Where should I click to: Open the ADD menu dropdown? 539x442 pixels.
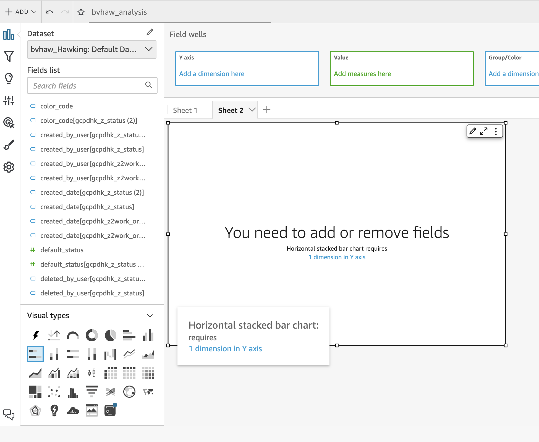21,12
